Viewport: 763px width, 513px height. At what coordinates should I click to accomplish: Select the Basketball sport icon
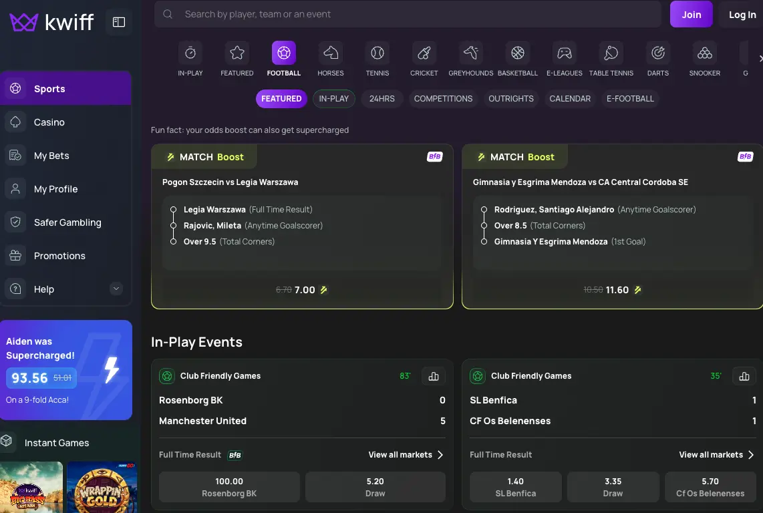[518, 53]
